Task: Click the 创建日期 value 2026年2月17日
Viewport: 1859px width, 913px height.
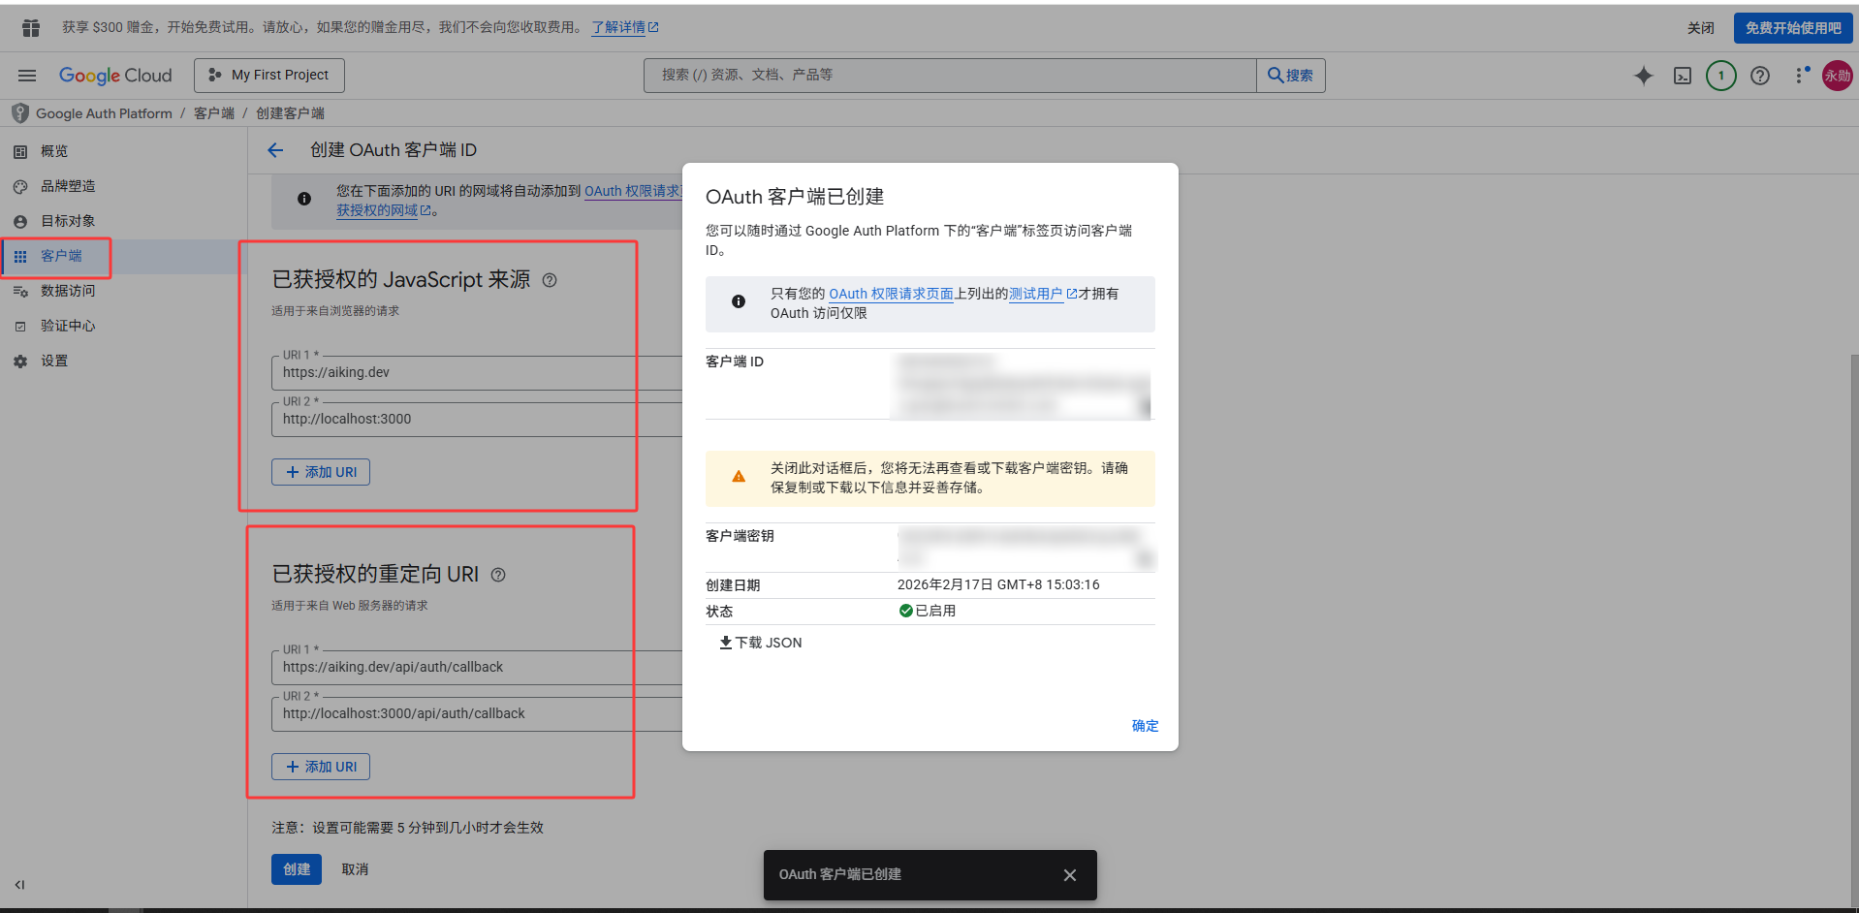Action: coord(998,584)
